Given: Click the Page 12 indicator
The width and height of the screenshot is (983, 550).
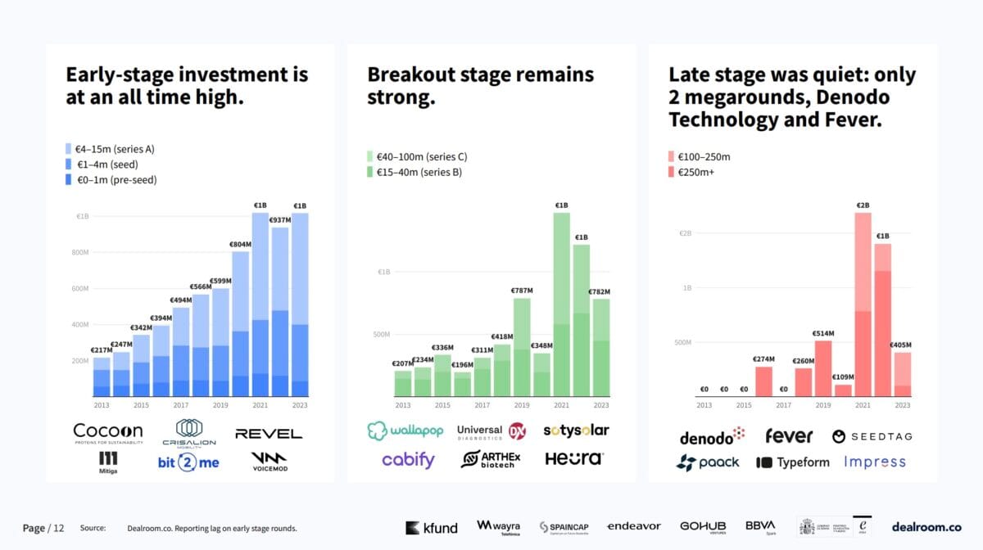Looking at the screenshot, I should 43,528.
